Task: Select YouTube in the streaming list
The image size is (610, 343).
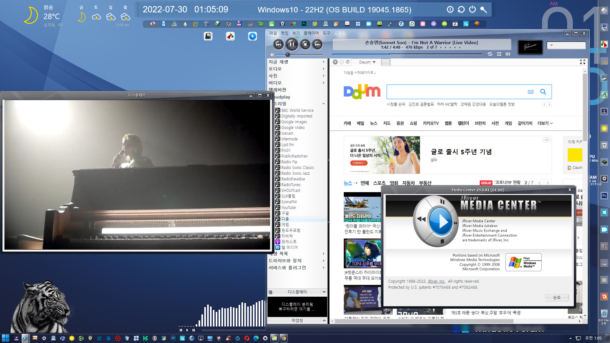Action: 288,208
